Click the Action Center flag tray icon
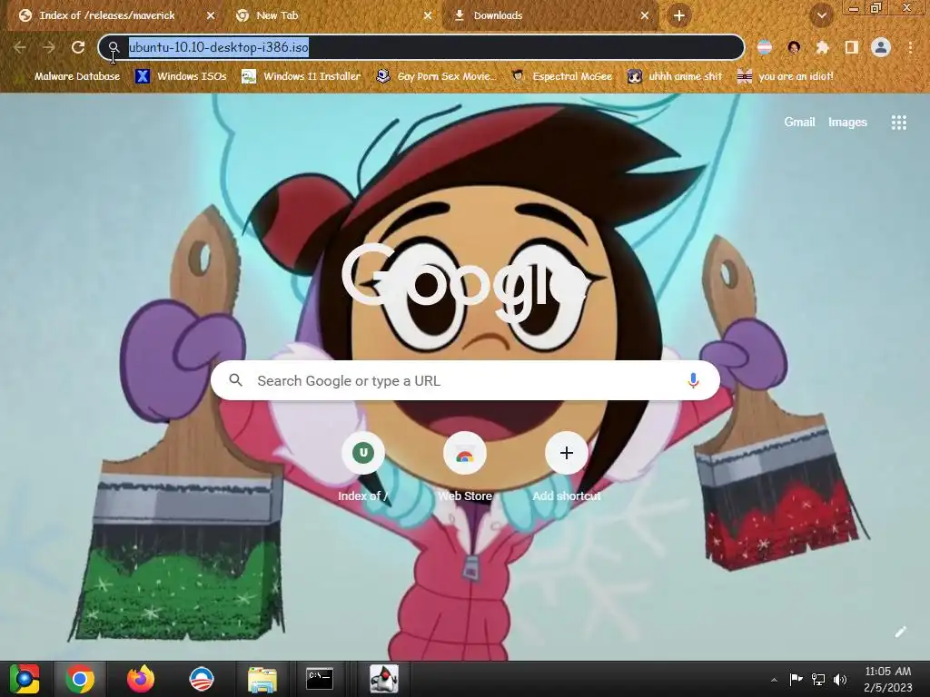The width and height of the screenshot is (930, 697). (796, 679)
